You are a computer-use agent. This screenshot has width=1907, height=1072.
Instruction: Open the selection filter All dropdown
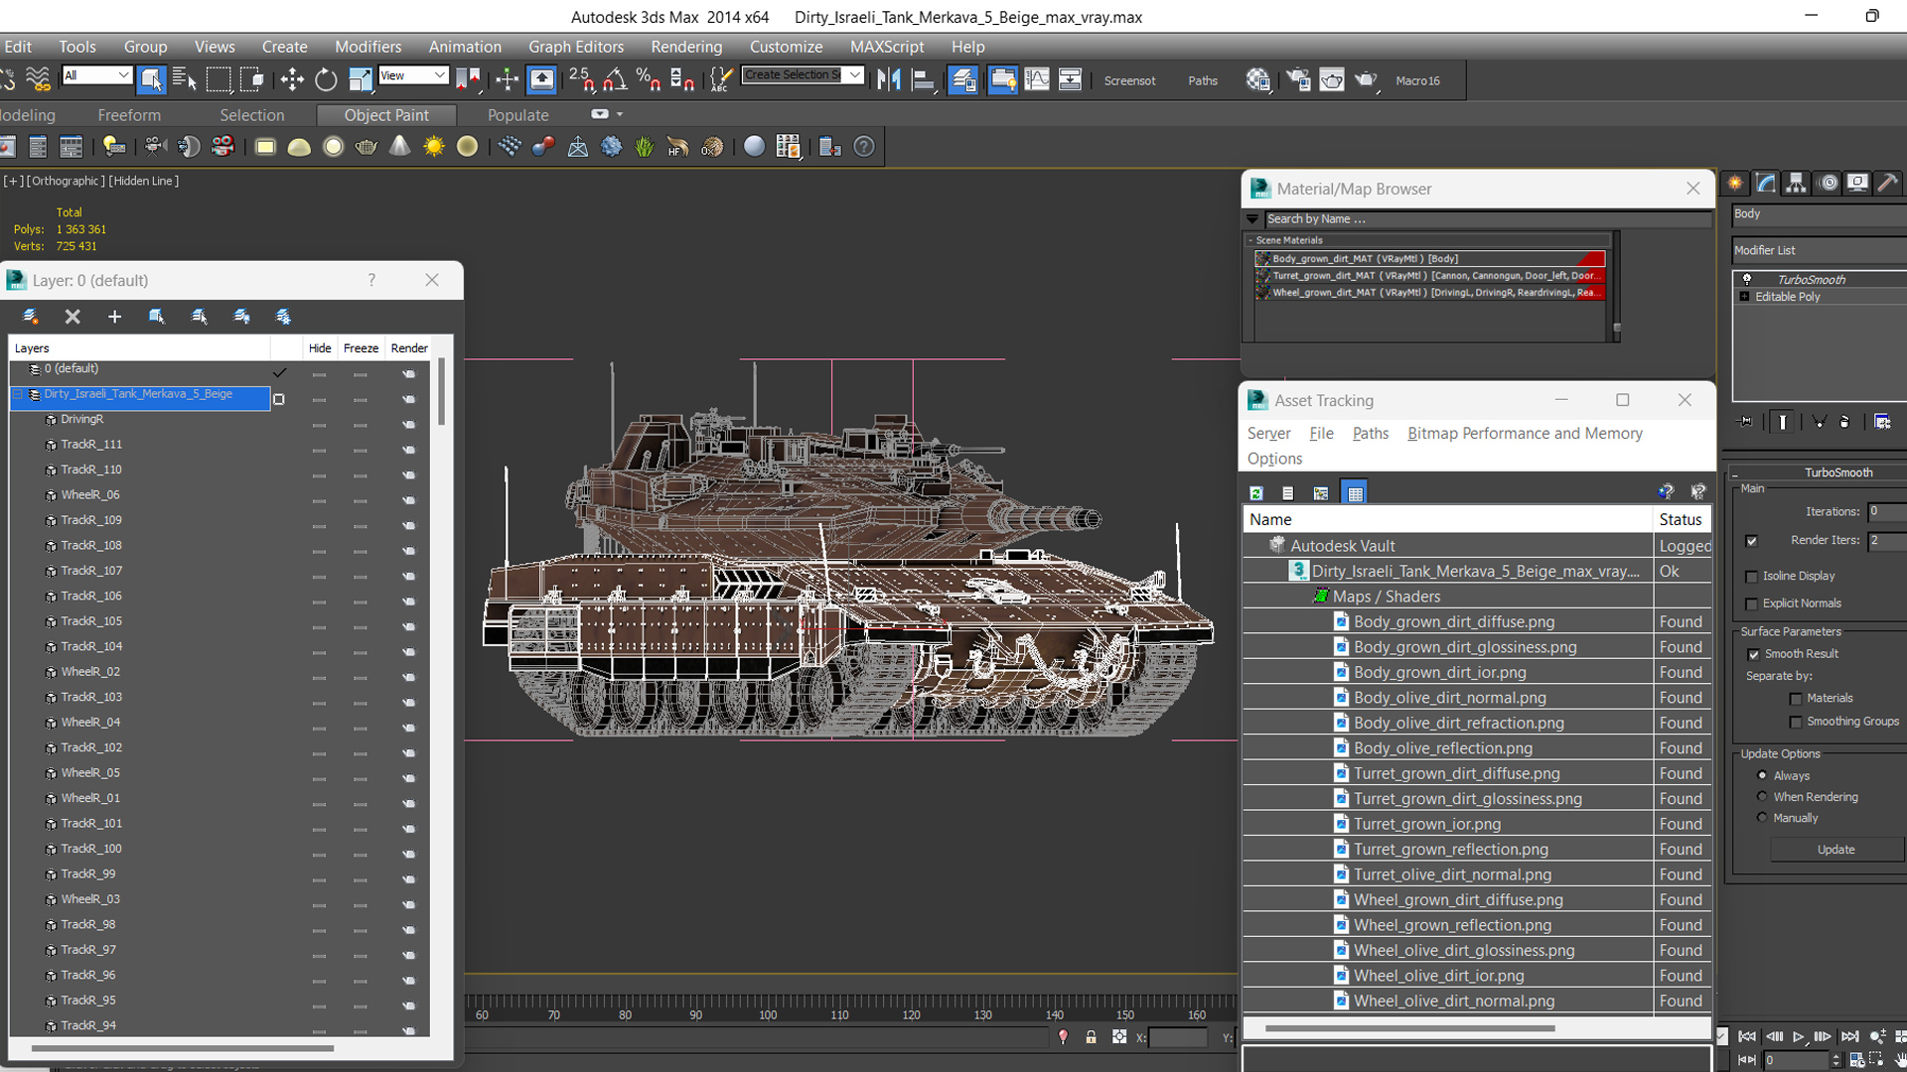pyautogui.click(x=96, y=75)
